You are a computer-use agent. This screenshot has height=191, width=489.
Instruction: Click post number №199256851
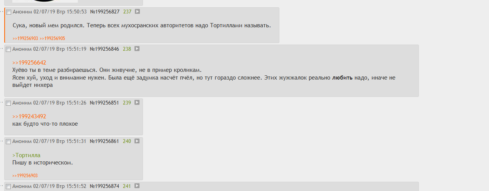pyautogui.click(x=104, y=103)
